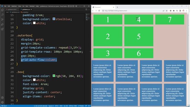
Task: Open notifications bell in status bar
Action: click(89, 106)
